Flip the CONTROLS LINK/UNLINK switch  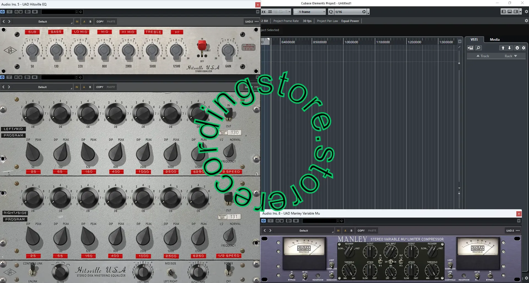[33, 270]
